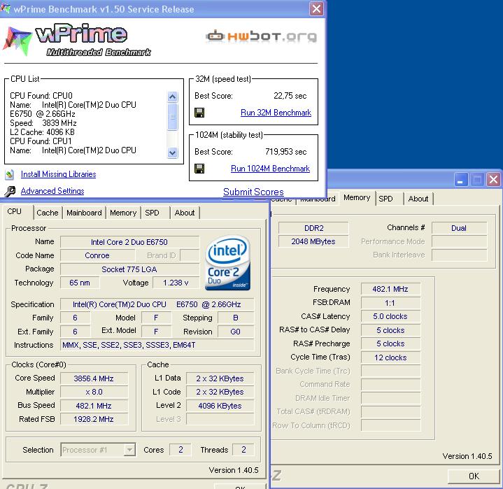
Task: Switch to the Mainboard tab in front CPU-Z
Action: [84, 213]
